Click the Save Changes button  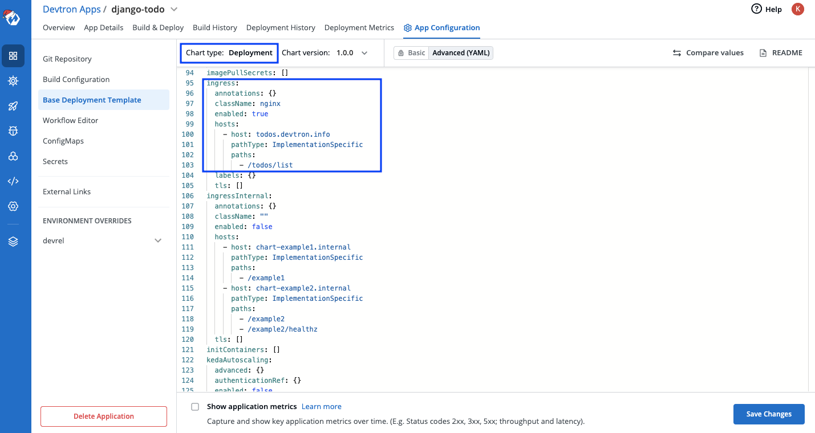pos(768,414)
